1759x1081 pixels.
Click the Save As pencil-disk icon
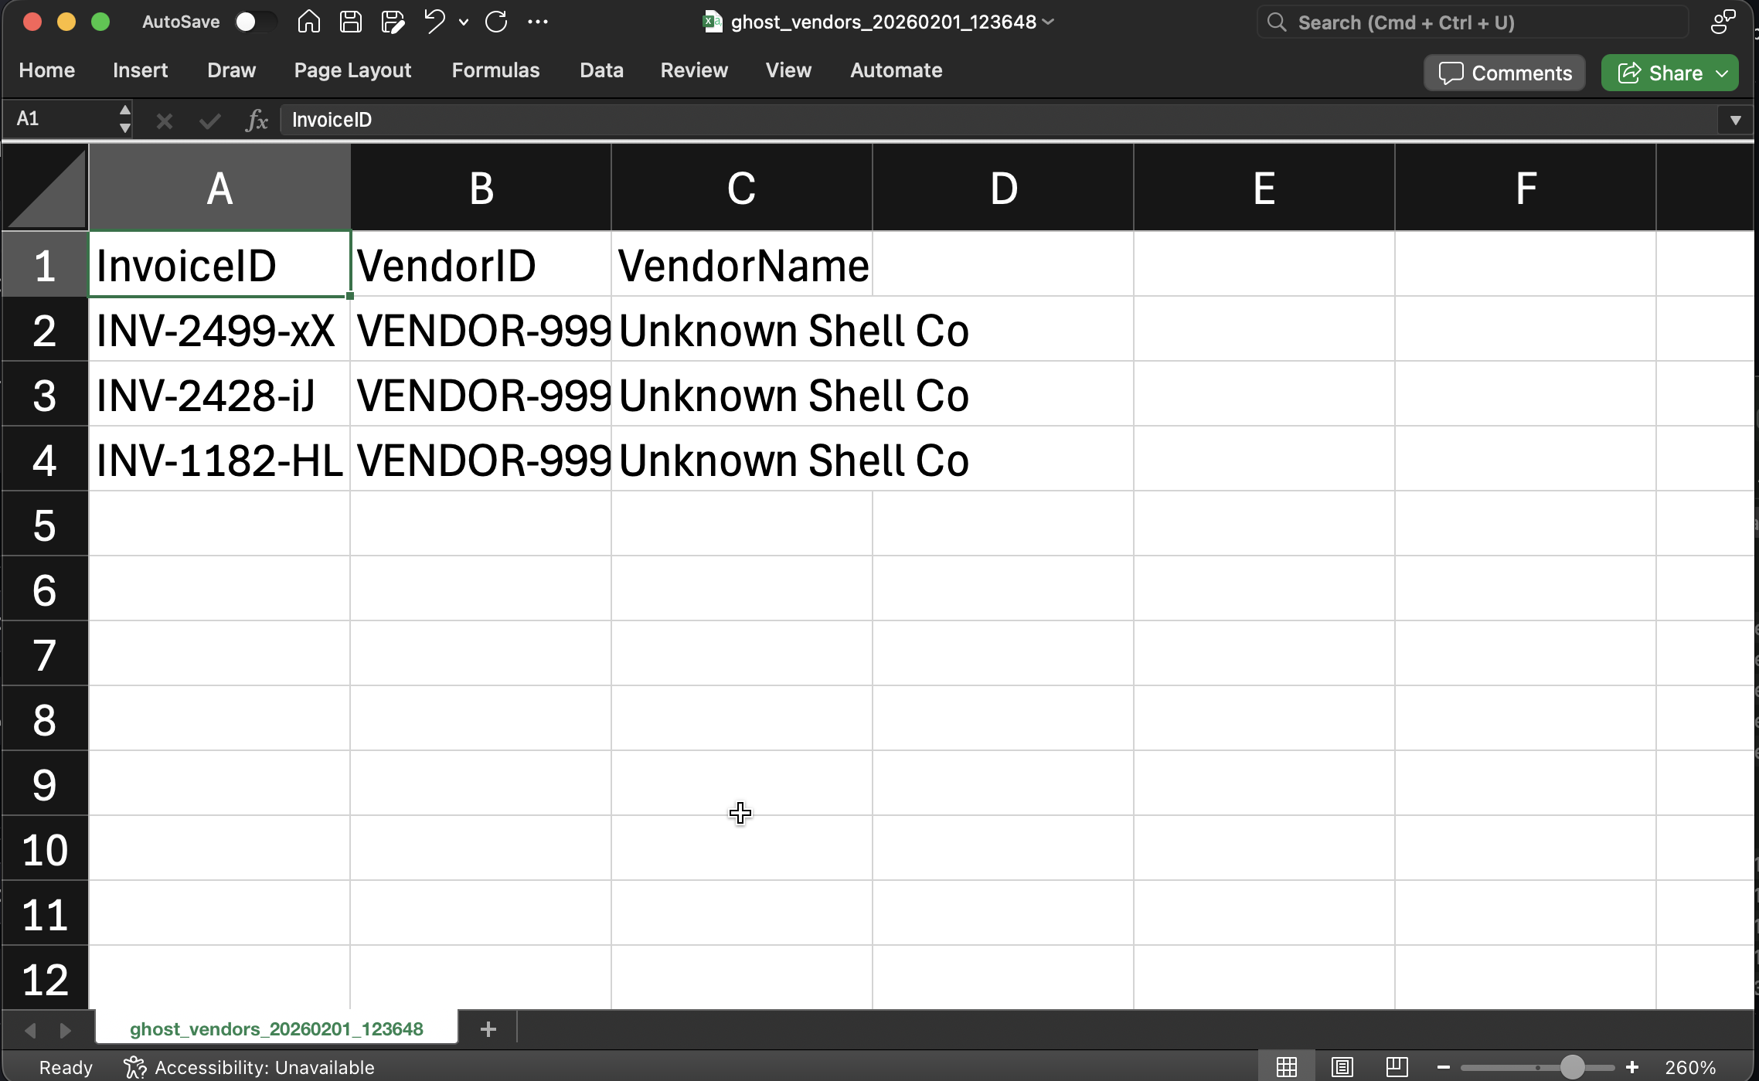point(393,22)
